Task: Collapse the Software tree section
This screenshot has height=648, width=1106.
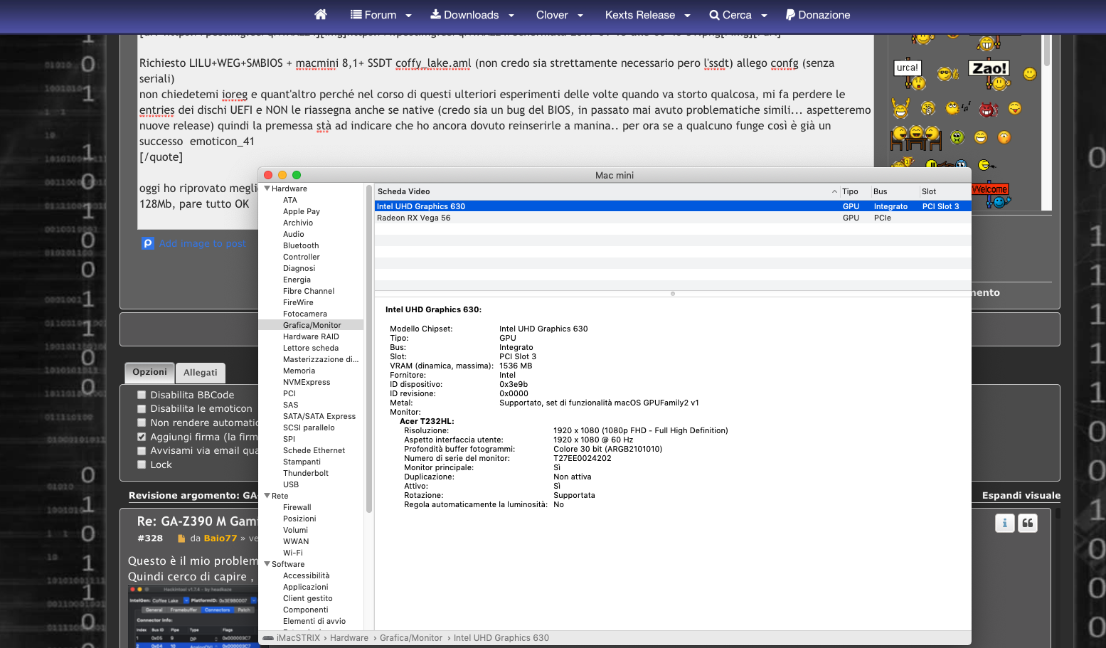Action: [267, 564]
